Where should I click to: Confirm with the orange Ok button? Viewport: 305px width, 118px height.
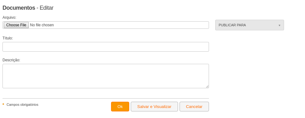click(x=120, y=106)
